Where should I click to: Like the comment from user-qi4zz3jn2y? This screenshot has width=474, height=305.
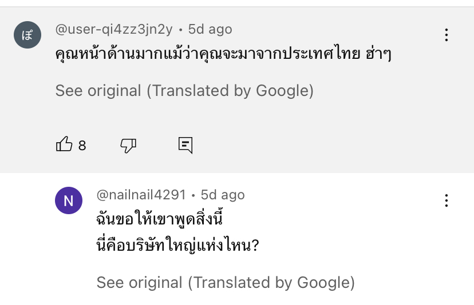tap(64, 144)
